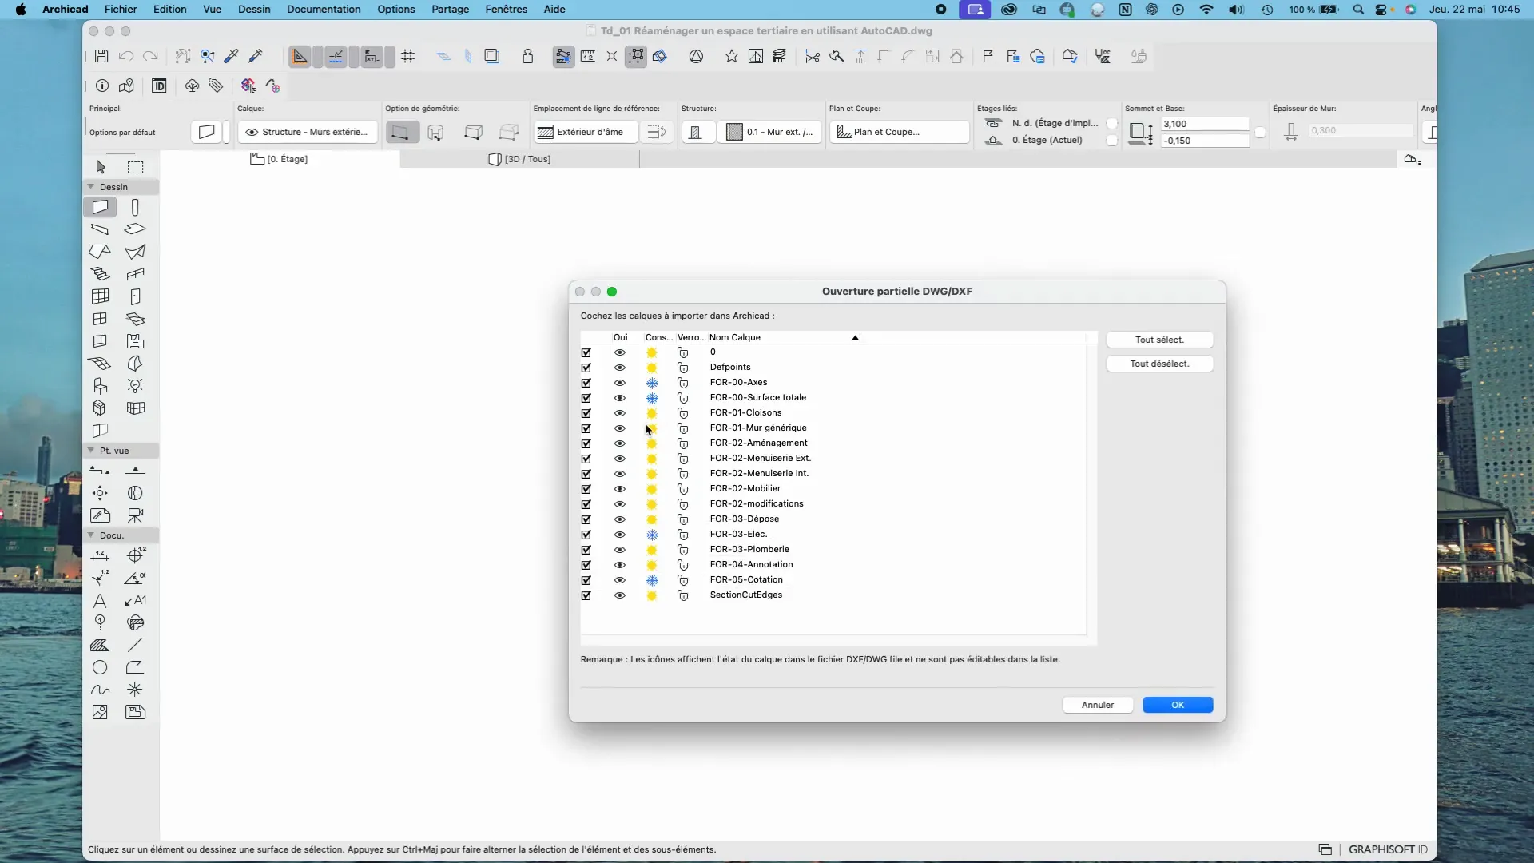The height and width of the screenshot is (863, 1534).
Task: Select the Fill hatch tool
Action: [100, 646]
